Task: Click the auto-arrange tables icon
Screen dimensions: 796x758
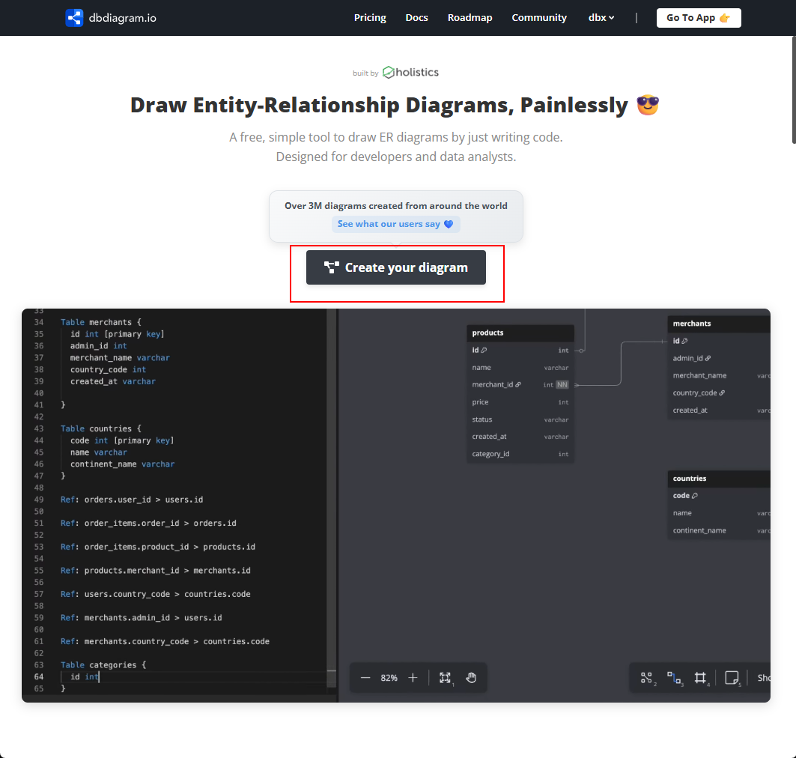Action: click(x=646, y=678)
